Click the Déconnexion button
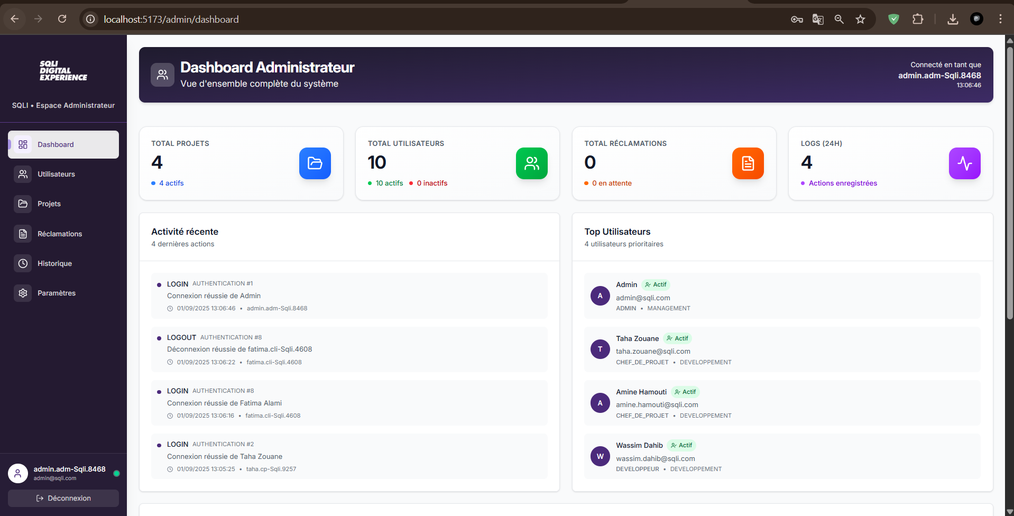The height and width of the screenshot is (516, 1014). pos(63,498)
